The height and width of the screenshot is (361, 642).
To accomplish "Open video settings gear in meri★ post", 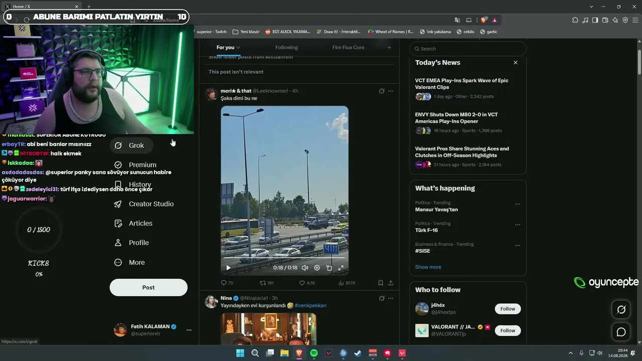I will point(317,268).
